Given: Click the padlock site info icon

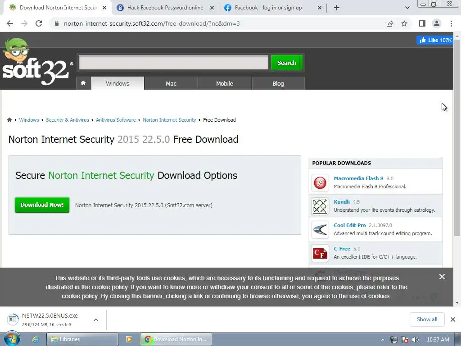Looking at the screenshot, I should [57, 23].
